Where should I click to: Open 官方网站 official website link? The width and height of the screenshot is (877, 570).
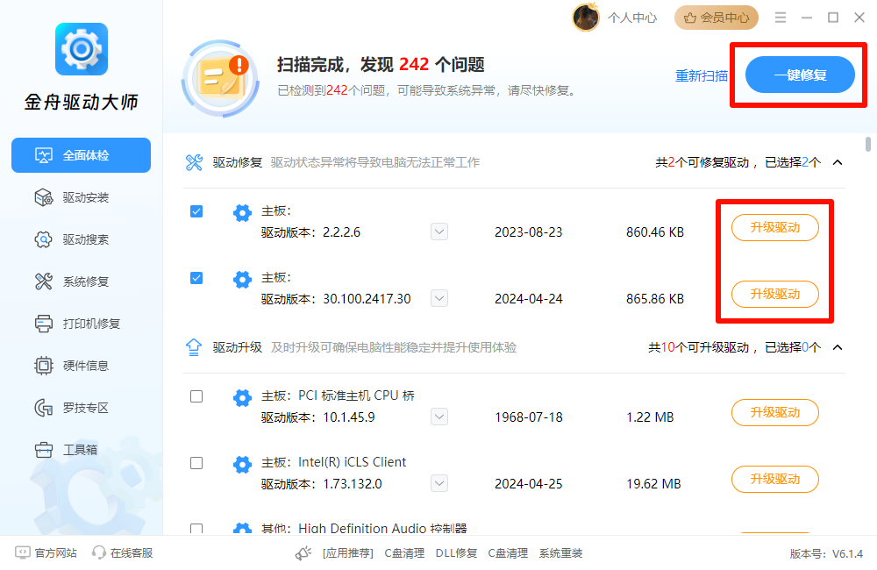pyautogui.click(x=55, y=553)
